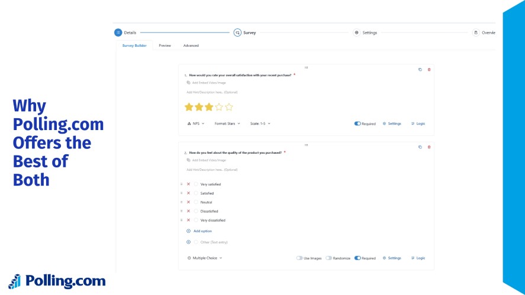Click the Survey step icon
Screen dimensions: 525x295
tap(237, 33)
